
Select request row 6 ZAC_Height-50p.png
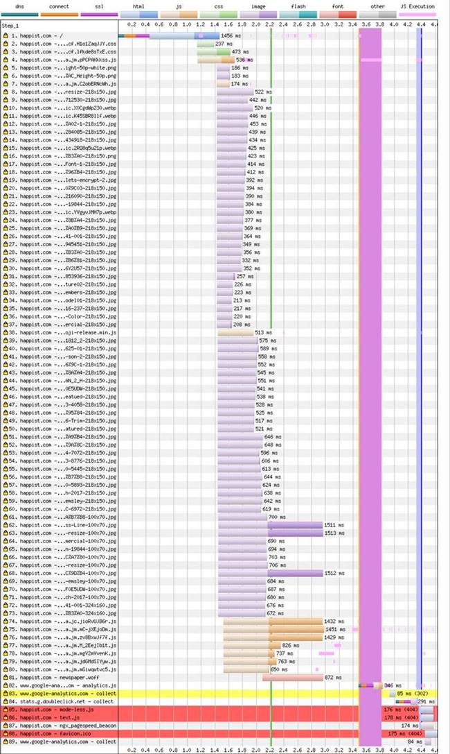tap(60, 76)
